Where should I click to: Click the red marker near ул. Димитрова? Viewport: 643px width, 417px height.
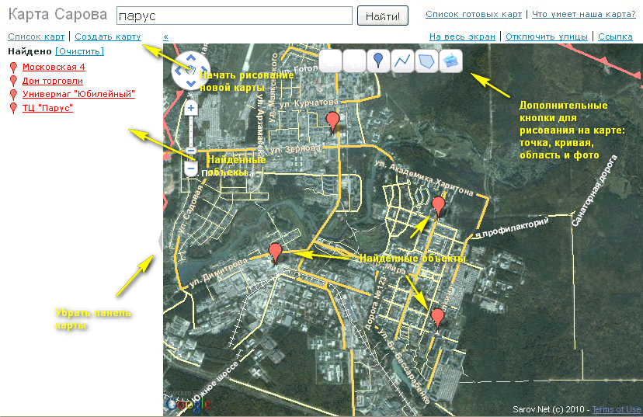click(x=275, y=253)
